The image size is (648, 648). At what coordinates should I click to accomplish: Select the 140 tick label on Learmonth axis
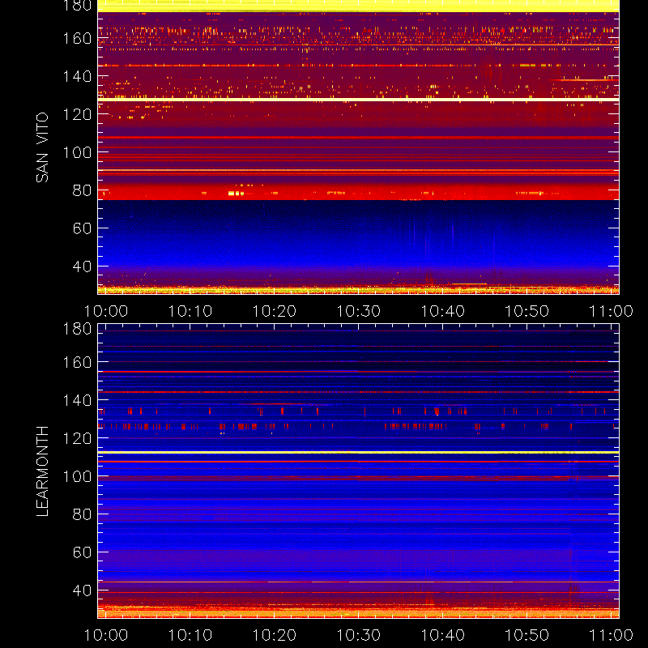coord(77,400)
